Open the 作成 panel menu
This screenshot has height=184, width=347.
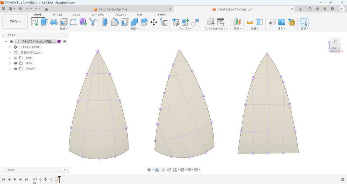64,29
